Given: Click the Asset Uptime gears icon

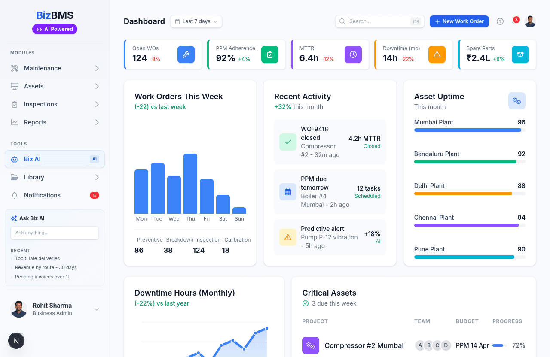Looking at the screenshot, I should click(516, 101).
